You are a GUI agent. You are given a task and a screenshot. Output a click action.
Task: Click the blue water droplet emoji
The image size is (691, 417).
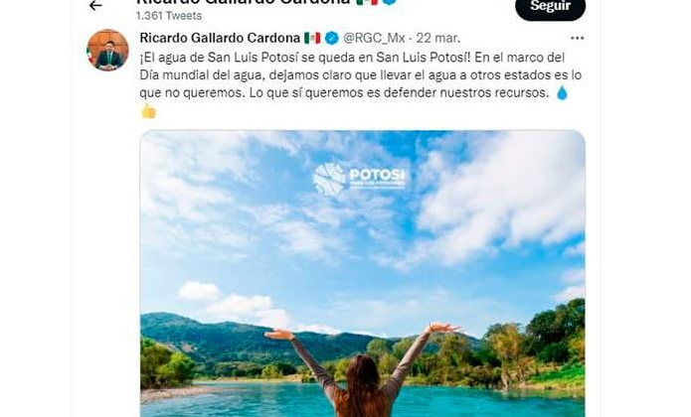tap(562, 92)
